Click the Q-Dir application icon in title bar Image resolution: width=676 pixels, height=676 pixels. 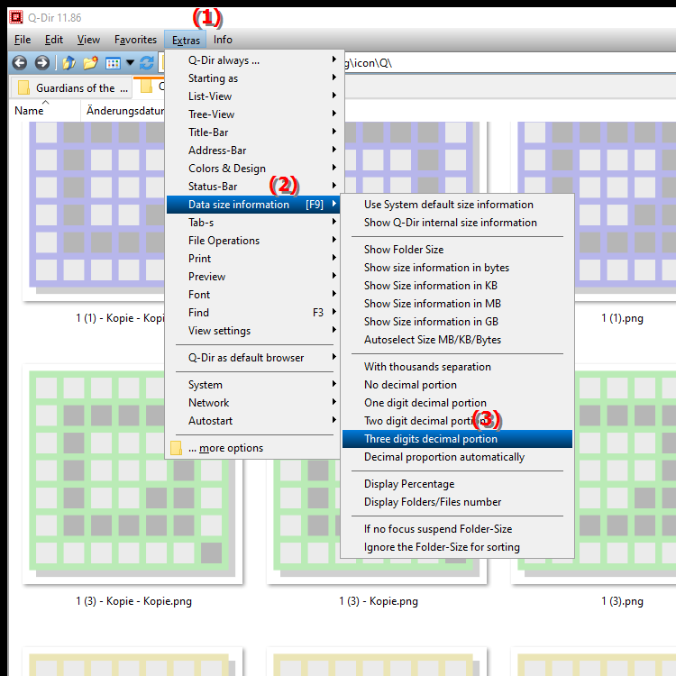point(16,17)
